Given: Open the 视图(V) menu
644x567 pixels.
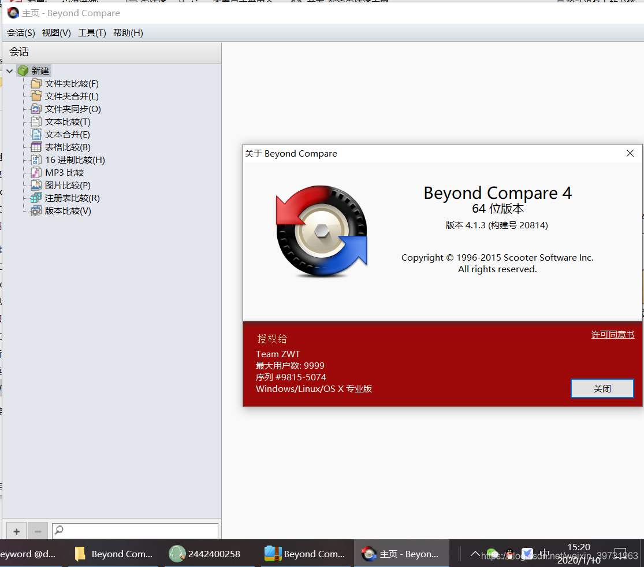Looking at the screenshot, I should pyautogui.click(x=56, y=33).
